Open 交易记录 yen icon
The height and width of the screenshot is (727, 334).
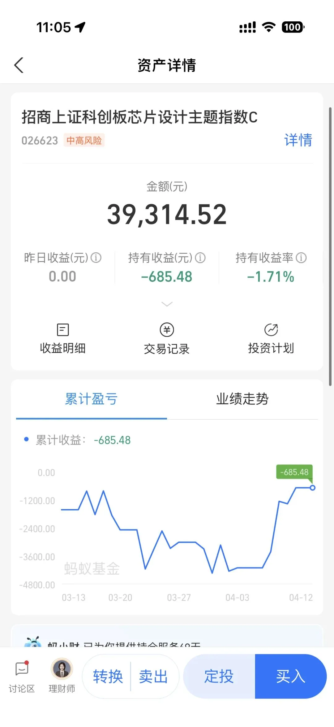point(167,330)
